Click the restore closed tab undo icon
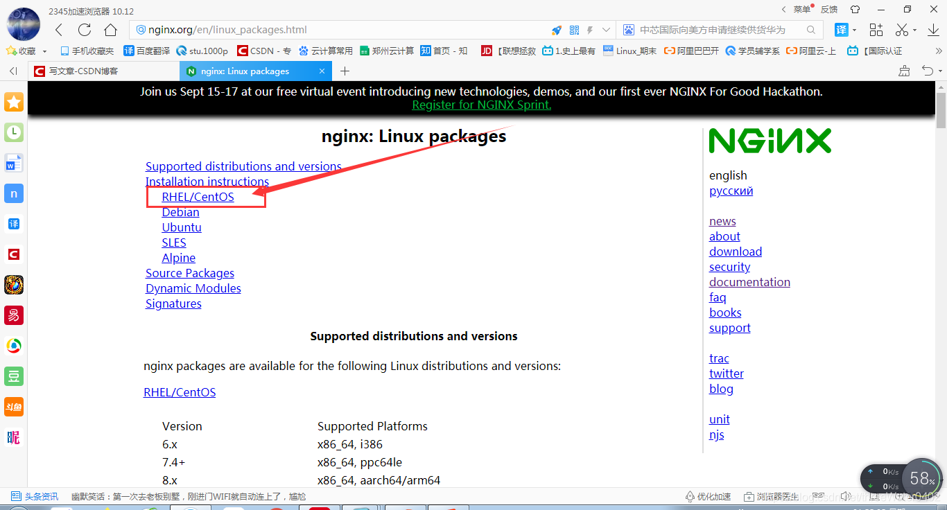947x510 pixels. pyautogui.click(x=927, y=71)
